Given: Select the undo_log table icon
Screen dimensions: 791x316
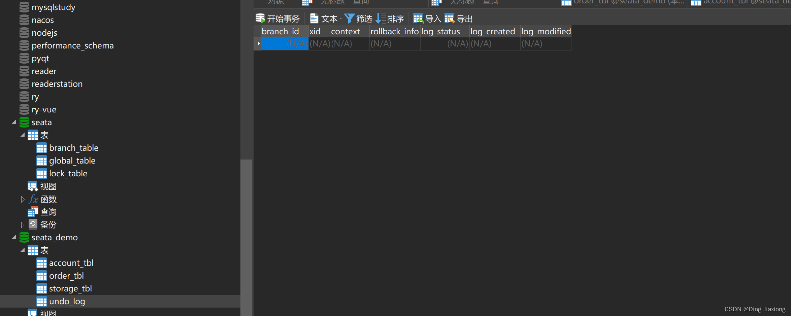Looking at the screenshot, I should [42, 302].
